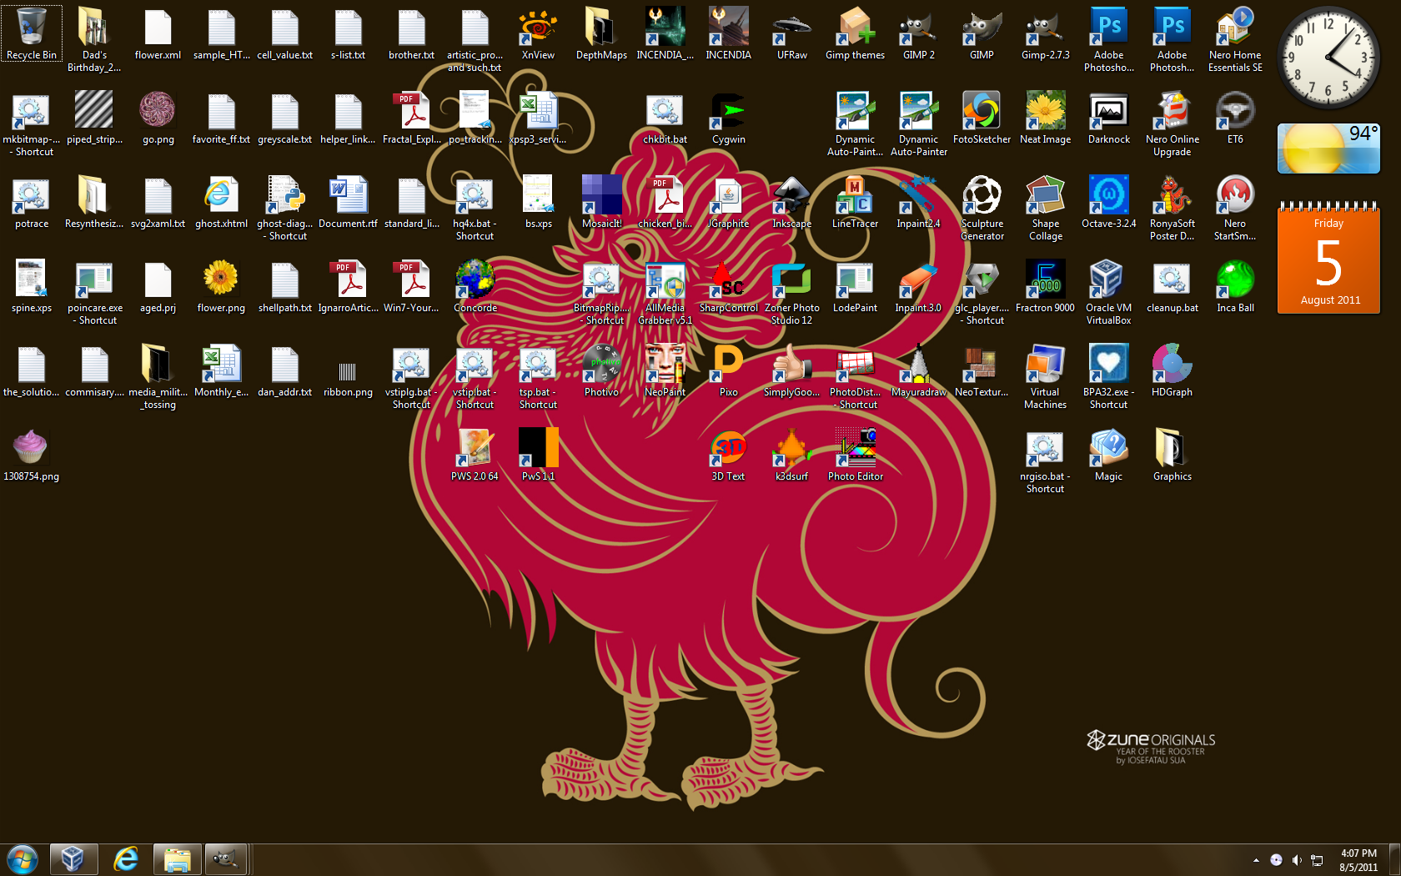The width and height of the screenshot is (1401, 876).
Task: Select the Fractron 9000 icon
Action: [x=1045, y=286]
